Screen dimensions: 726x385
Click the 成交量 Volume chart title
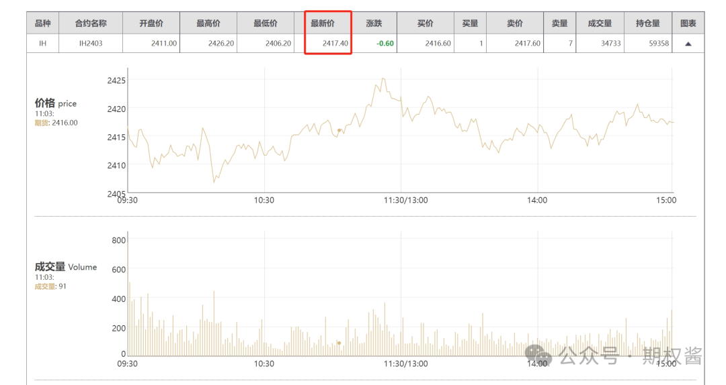tap(66, 267)
